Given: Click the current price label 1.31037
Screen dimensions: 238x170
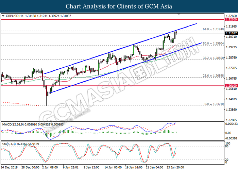Looking at the screenshot, I should click(x=231, y=33).
